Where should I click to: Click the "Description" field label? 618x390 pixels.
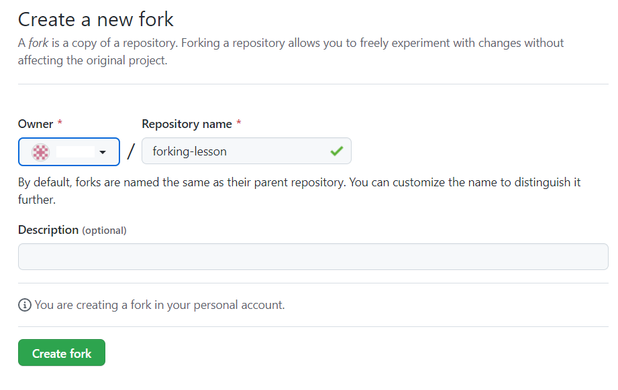pyautogui.click(x=48, y=230)
